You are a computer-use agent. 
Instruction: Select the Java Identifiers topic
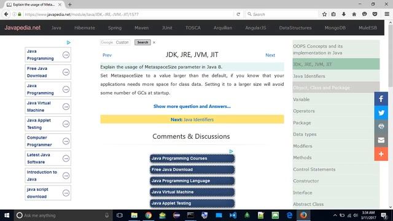coord(336,76)
